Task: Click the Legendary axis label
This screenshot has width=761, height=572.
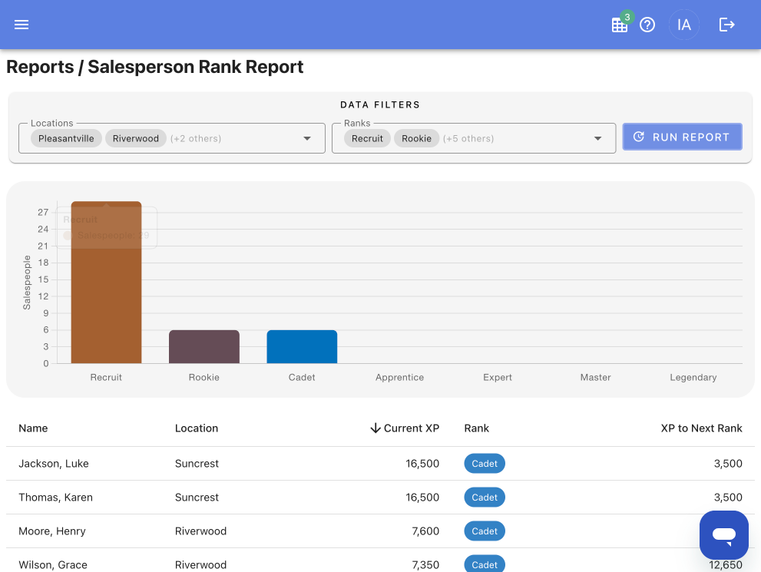Action: coord(693,378)
